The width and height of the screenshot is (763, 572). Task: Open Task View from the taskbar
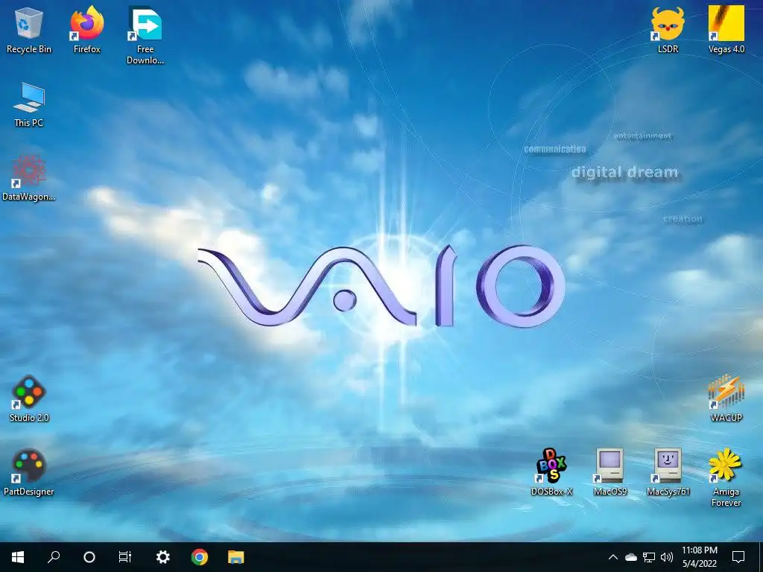click(125, 557)
